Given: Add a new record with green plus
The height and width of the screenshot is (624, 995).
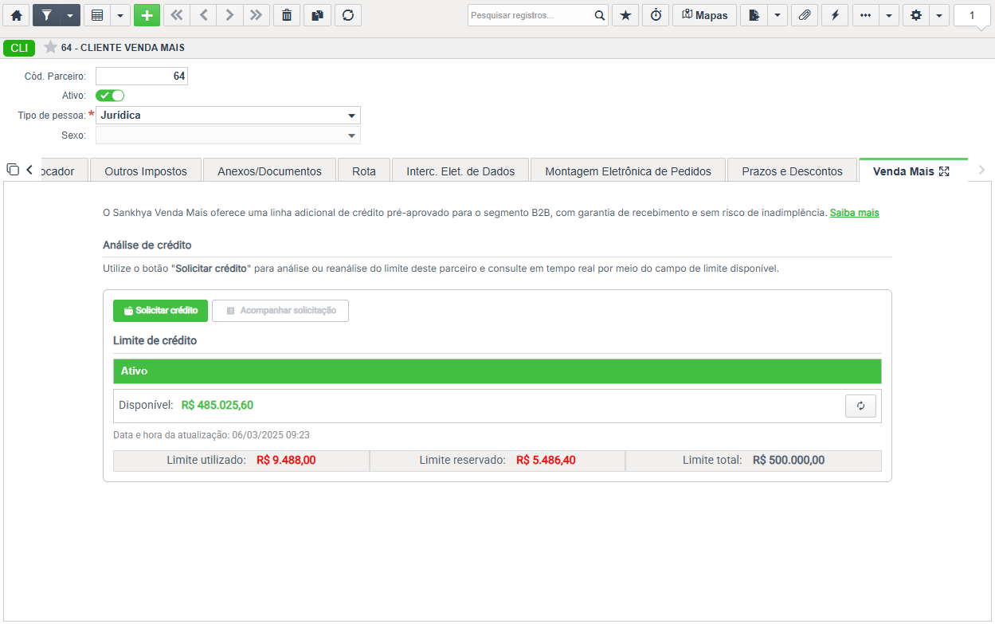Looking at the screenshot, I should [147, 15].
